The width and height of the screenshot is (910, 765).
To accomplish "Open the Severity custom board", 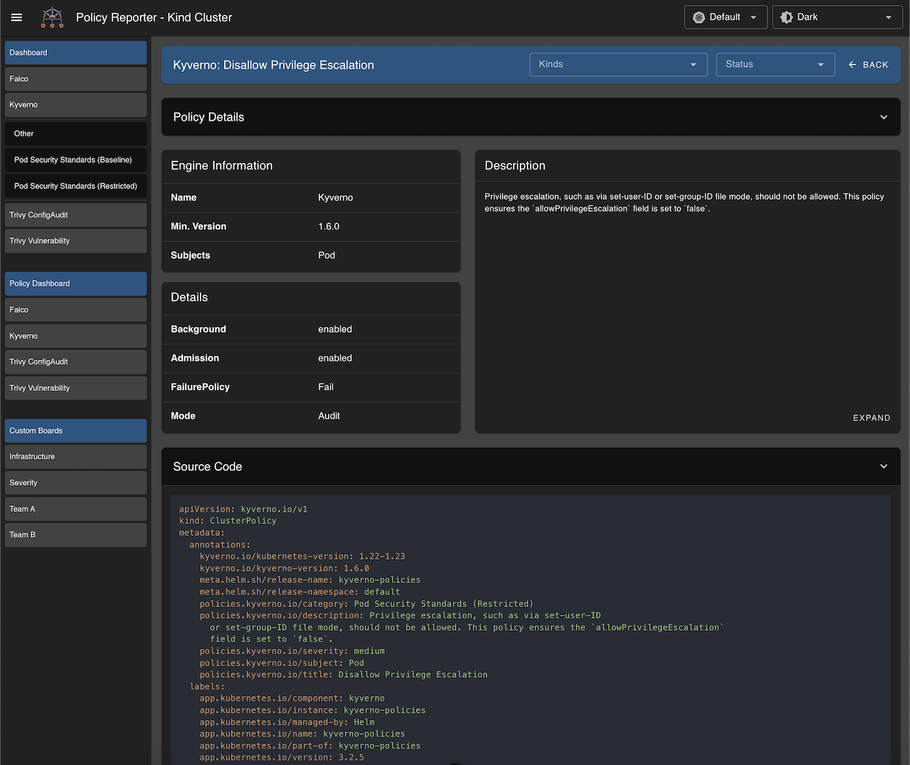I will [x=76, y=483].
